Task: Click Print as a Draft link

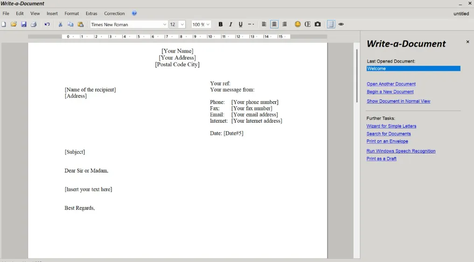Action: 381,159
